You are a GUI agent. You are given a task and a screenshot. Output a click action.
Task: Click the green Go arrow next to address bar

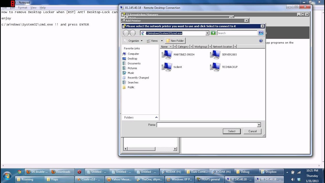(213, 33)
